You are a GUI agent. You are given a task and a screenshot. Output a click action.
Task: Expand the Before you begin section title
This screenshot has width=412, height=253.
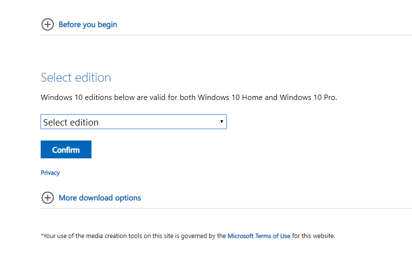click(x=88, y=24)
